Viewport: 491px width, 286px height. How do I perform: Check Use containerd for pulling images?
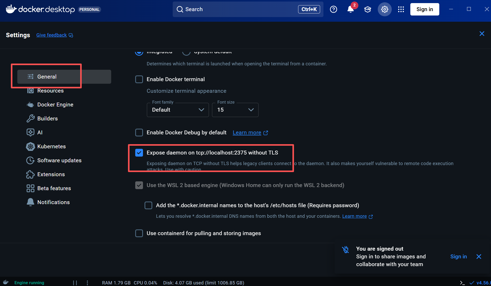coord(139,233)
